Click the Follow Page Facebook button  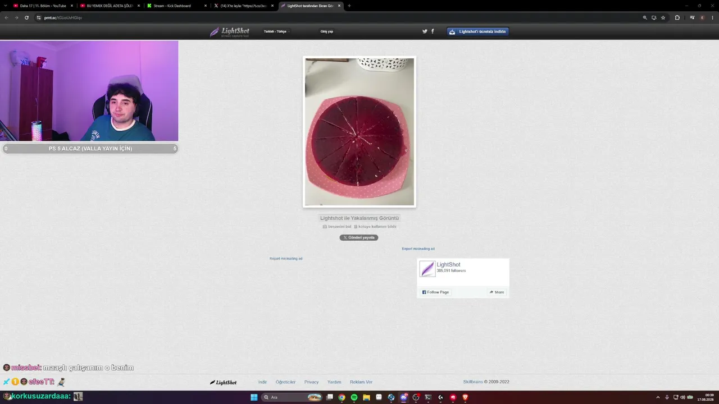pos(435,292)
